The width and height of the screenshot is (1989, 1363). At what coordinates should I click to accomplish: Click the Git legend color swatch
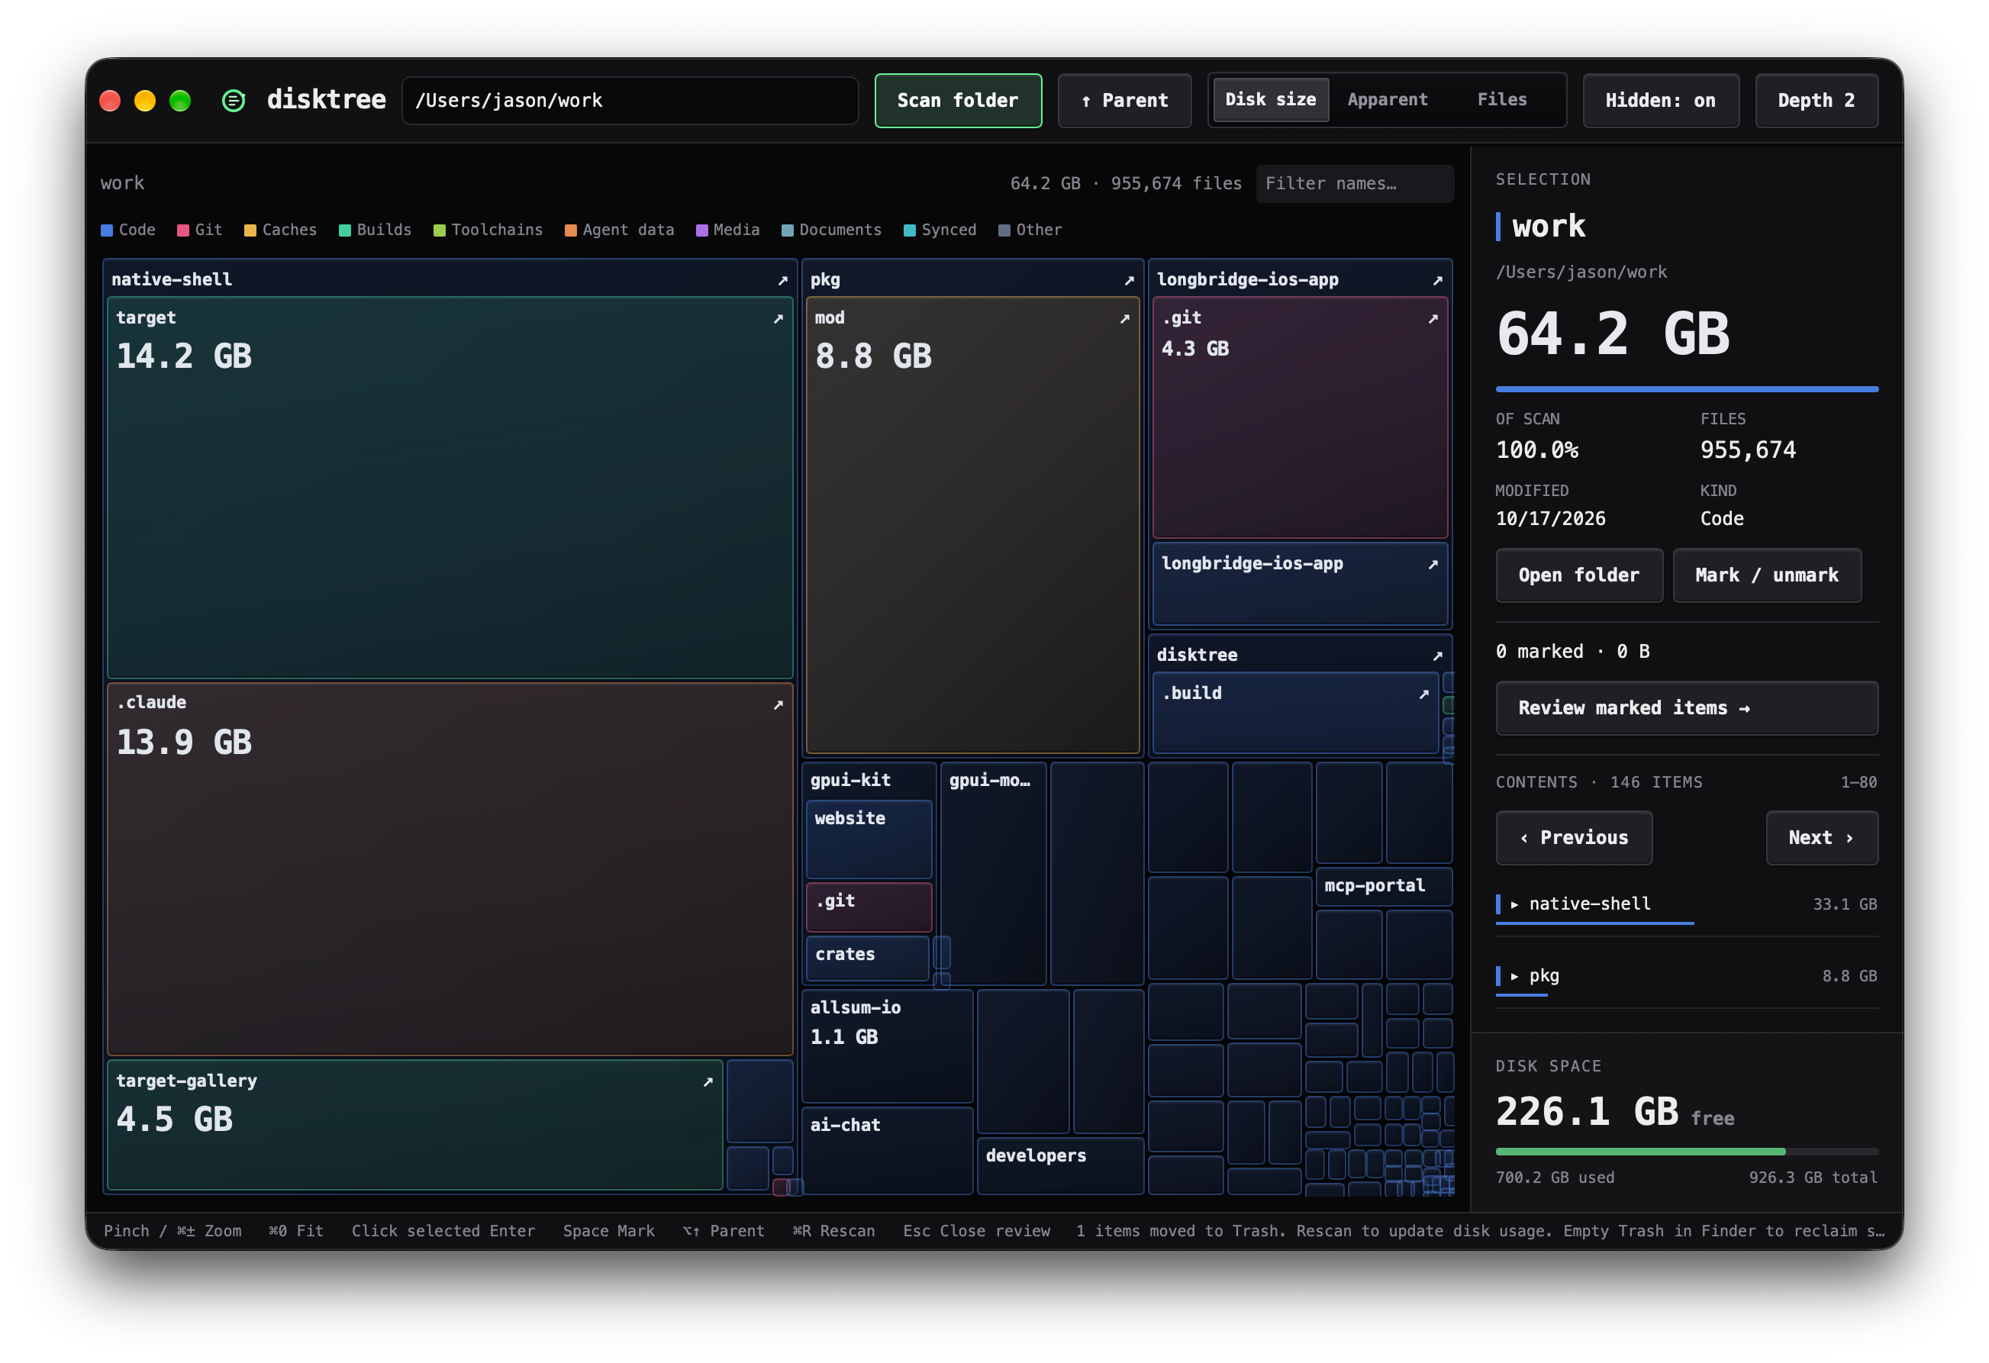pyautogui.click(x=183, y=230)
